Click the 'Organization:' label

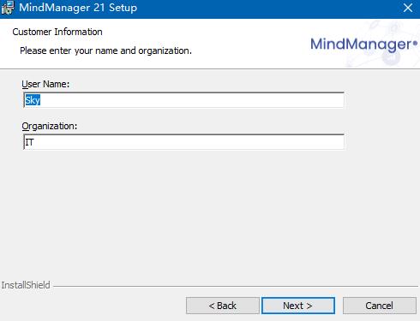point(50,126)
